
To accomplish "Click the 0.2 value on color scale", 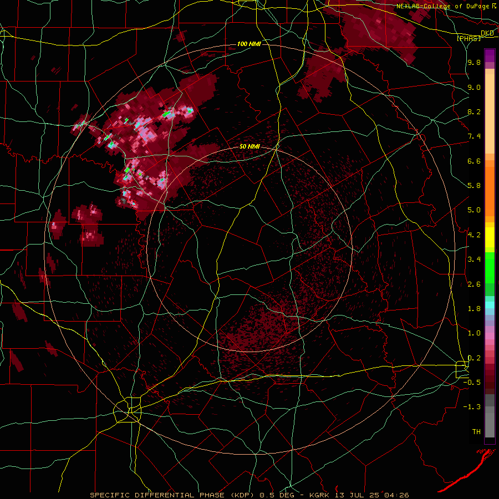I will [x=474, y=358].
